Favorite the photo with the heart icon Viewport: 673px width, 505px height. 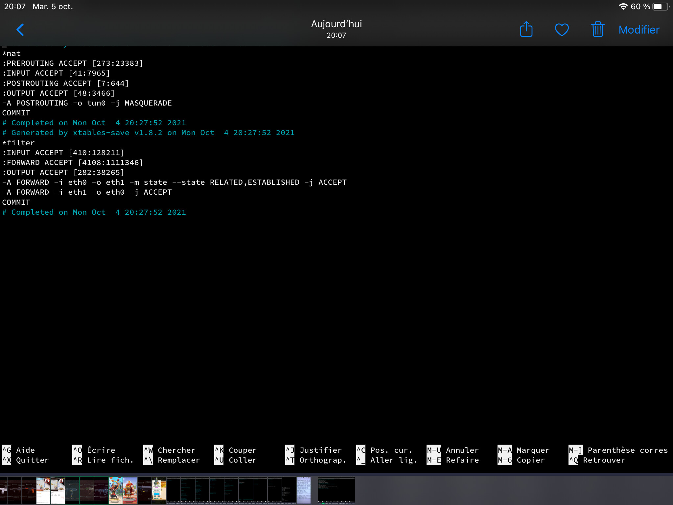point(562,30)
